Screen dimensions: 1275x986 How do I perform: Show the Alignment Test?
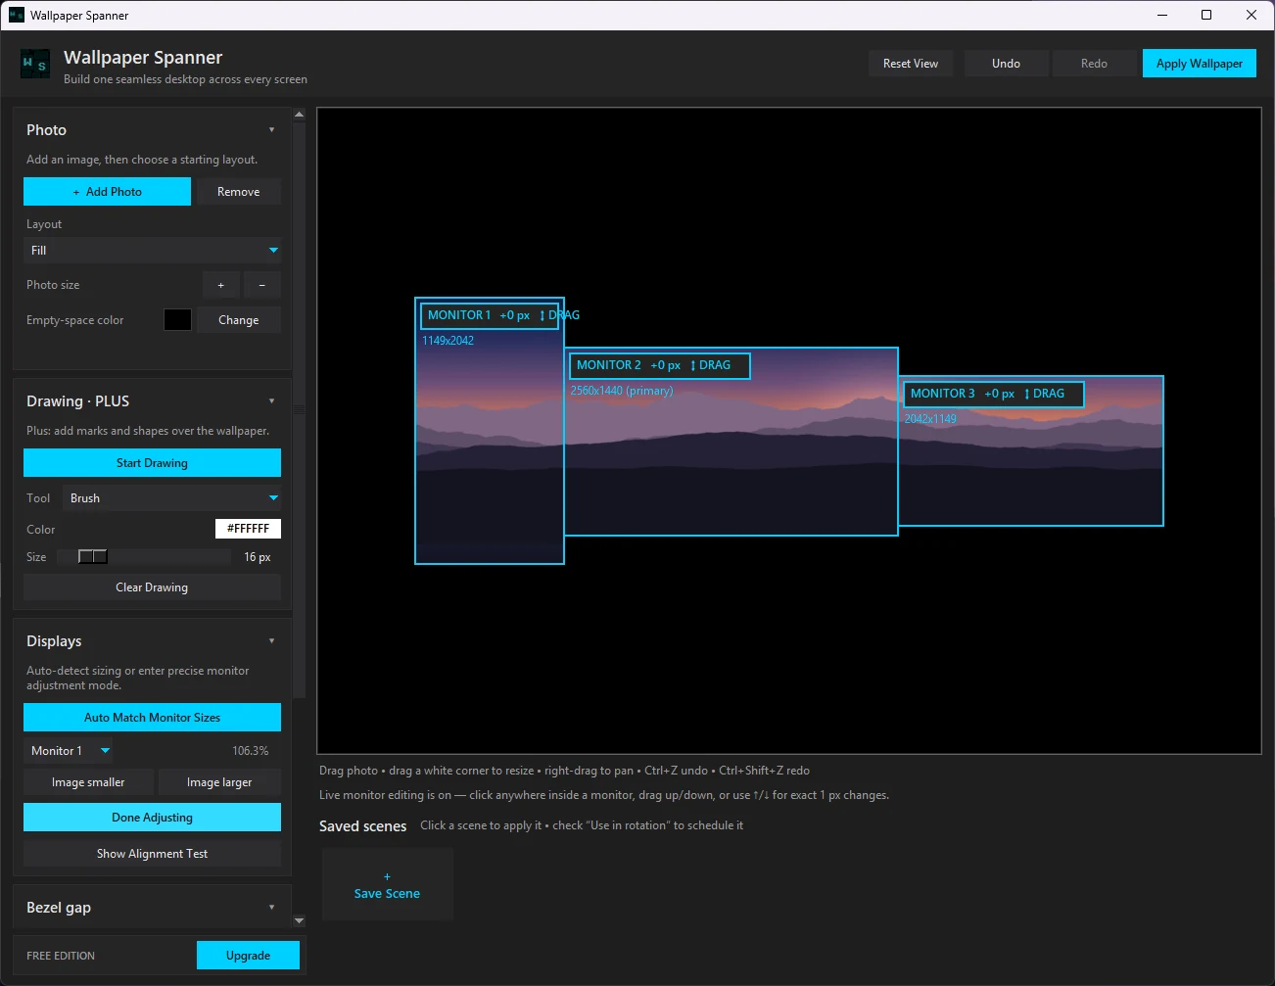(152, 854)
